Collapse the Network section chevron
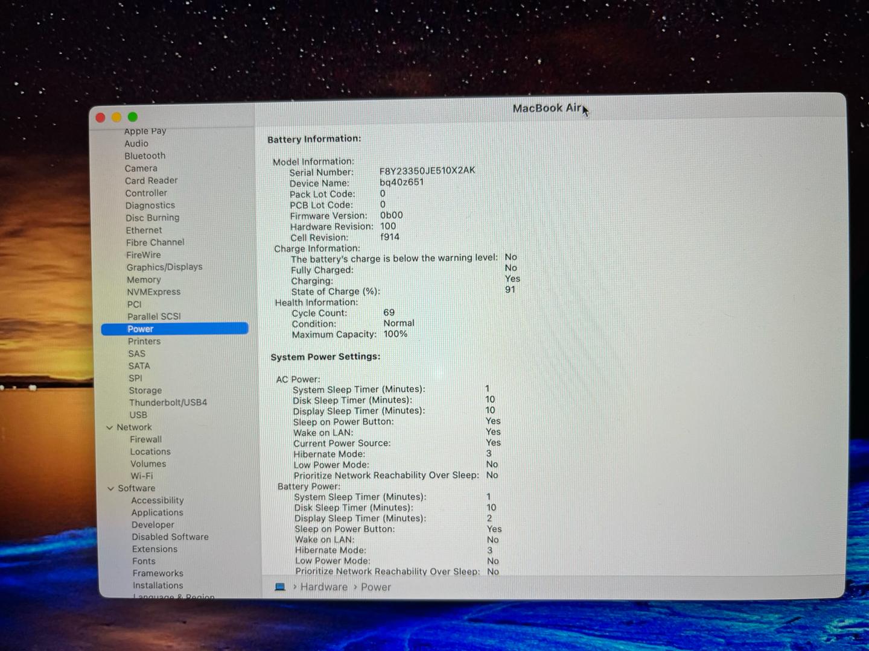Image resolution: width=869 pixels, height=651 pixels. click(x=110, y=427)
